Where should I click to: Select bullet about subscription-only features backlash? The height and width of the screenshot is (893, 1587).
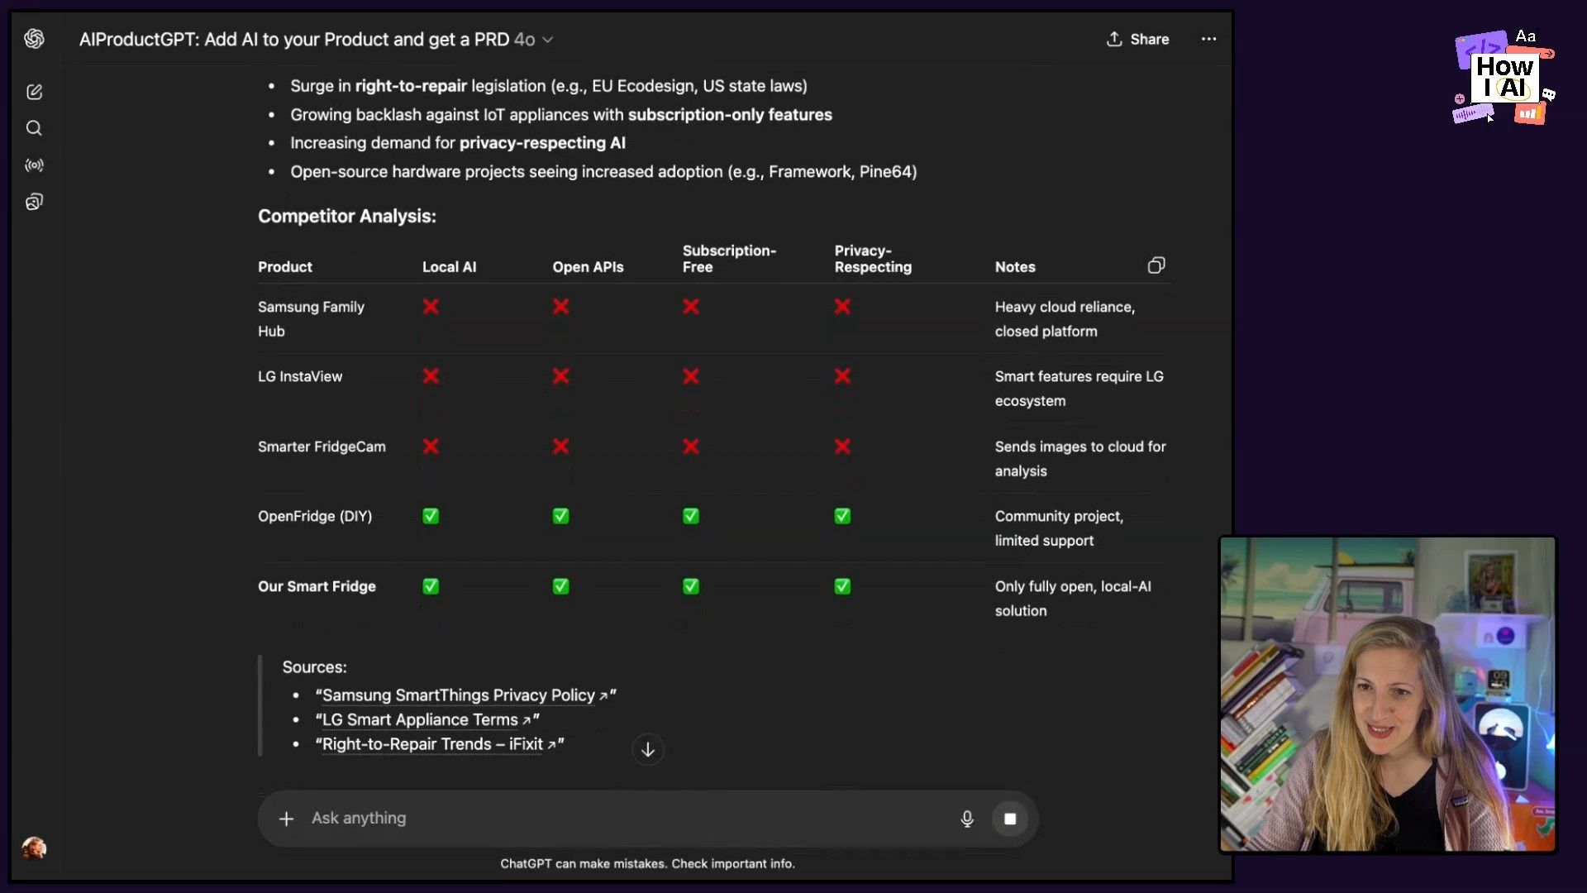561,115
